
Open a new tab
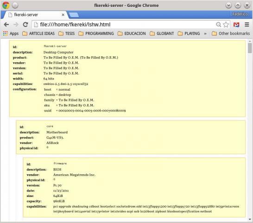coord(74,15)
